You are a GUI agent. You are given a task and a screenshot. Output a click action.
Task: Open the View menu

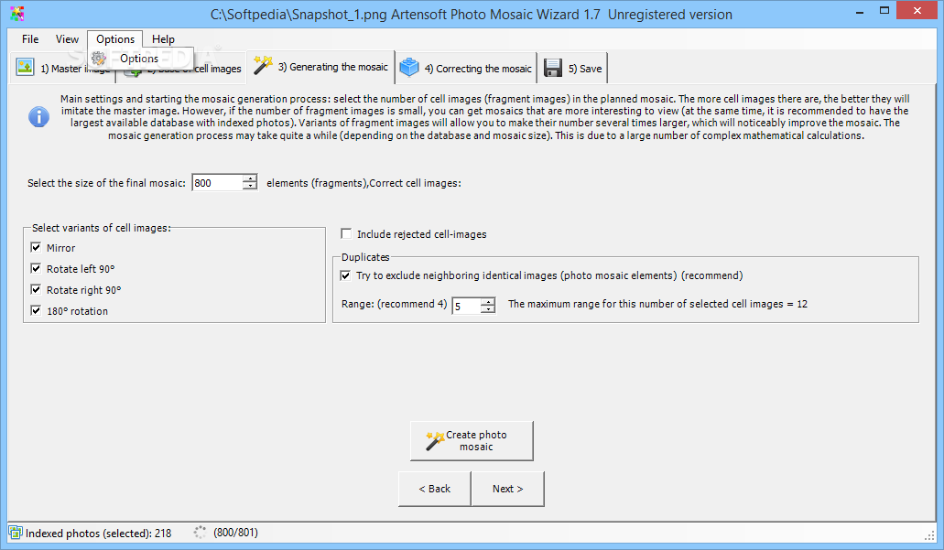tap(67, 39)
